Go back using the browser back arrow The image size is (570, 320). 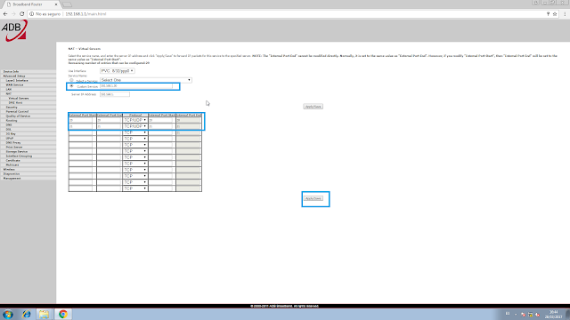pyautogui.click(x=5, y=14)
